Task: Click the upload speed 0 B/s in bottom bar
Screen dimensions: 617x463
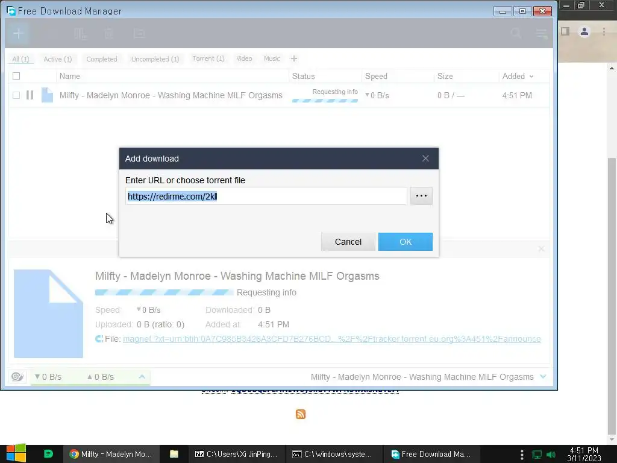Action: pos(101,377)
